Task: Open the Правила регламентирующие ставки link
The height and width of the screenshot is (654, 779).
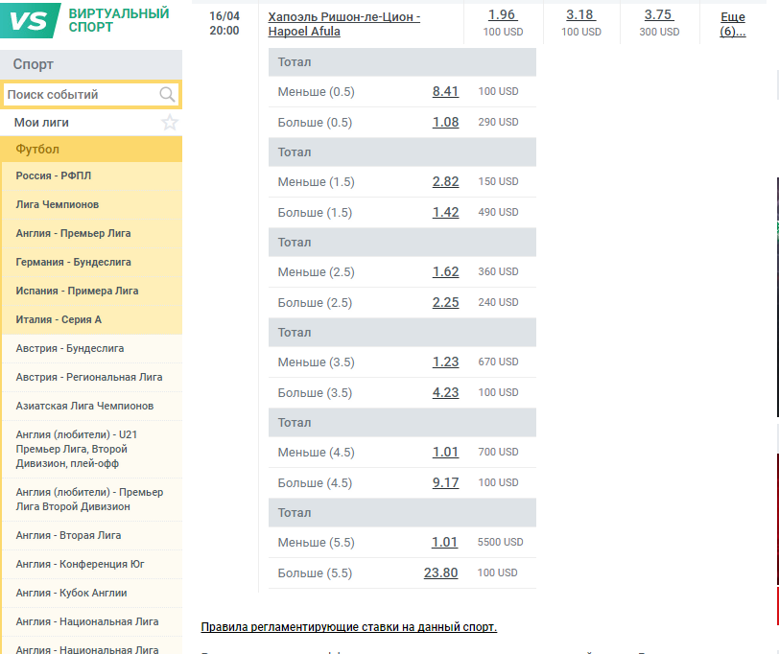Action: [348, 627]
